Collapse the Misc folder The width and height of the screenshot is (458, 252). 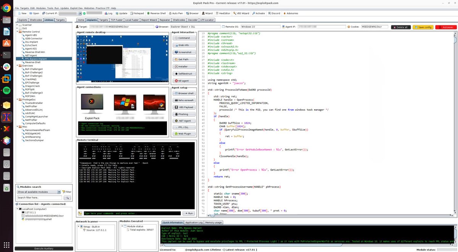17,126
